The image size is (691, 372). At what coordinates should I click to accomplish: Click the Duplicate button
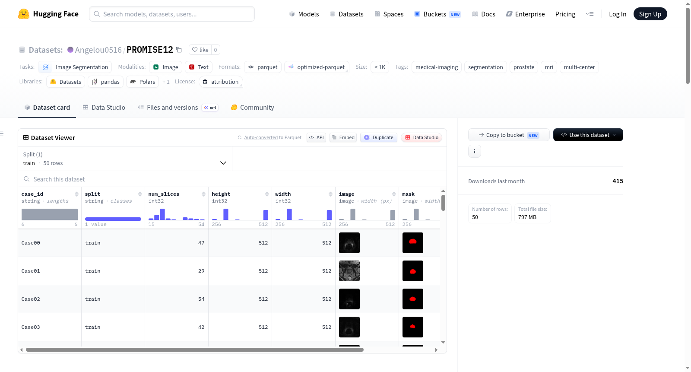pos(379,137)
